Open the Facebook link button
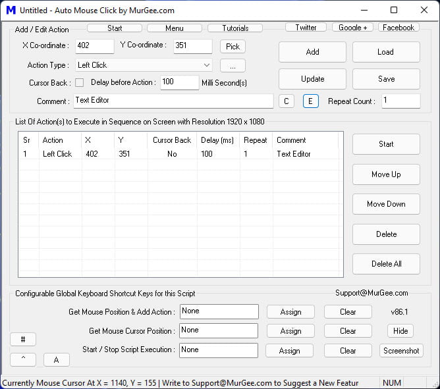The width and height of the screenshot is (440, 389). [x=399, y=28]
